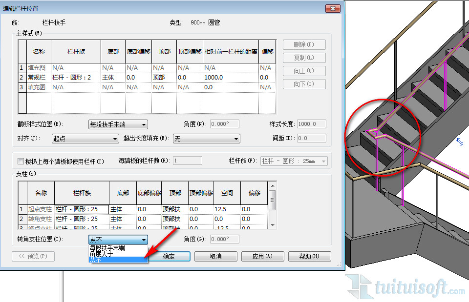Click the 向下(O) button
Screen dimensions: 469x302
(304, 84)
